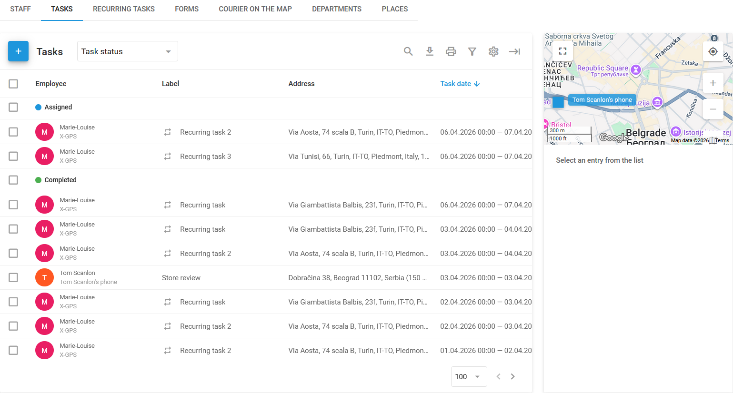Open the Task status dropdown

(128, 51)
